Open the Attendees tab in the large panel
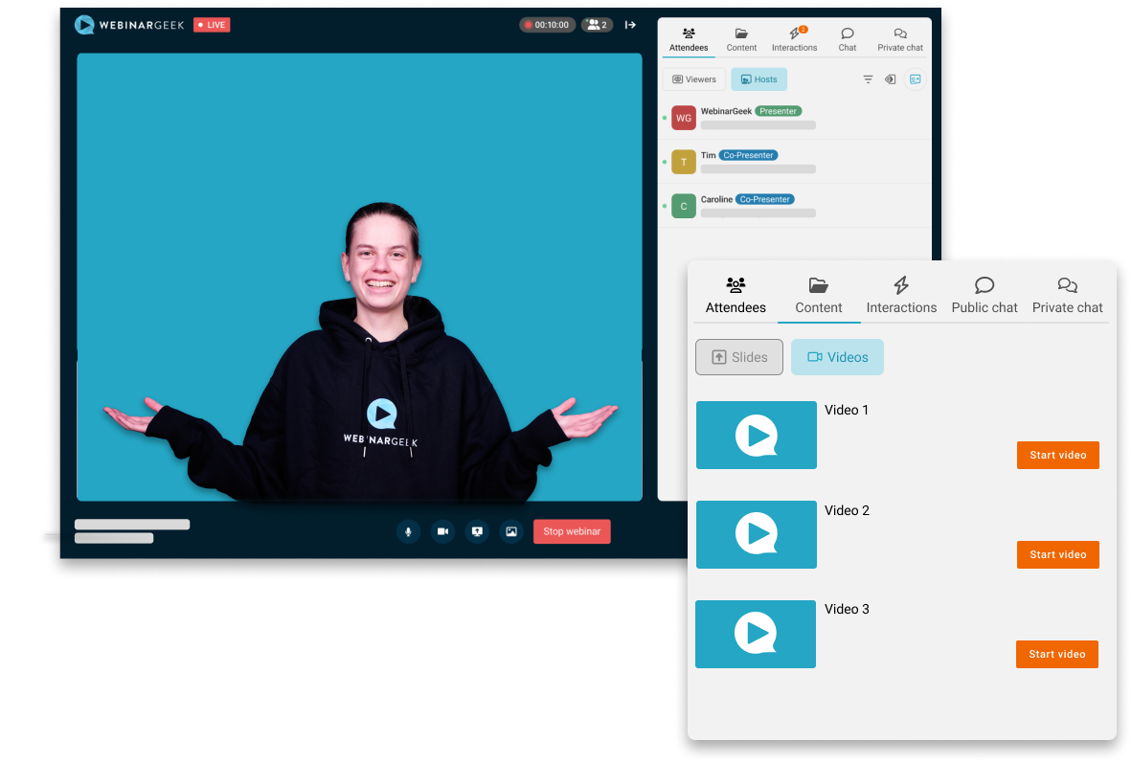The image size is (1132, 763). [736, 295]
